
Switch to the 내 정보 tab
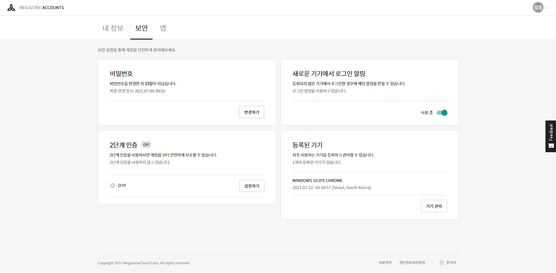coord(113,28)
